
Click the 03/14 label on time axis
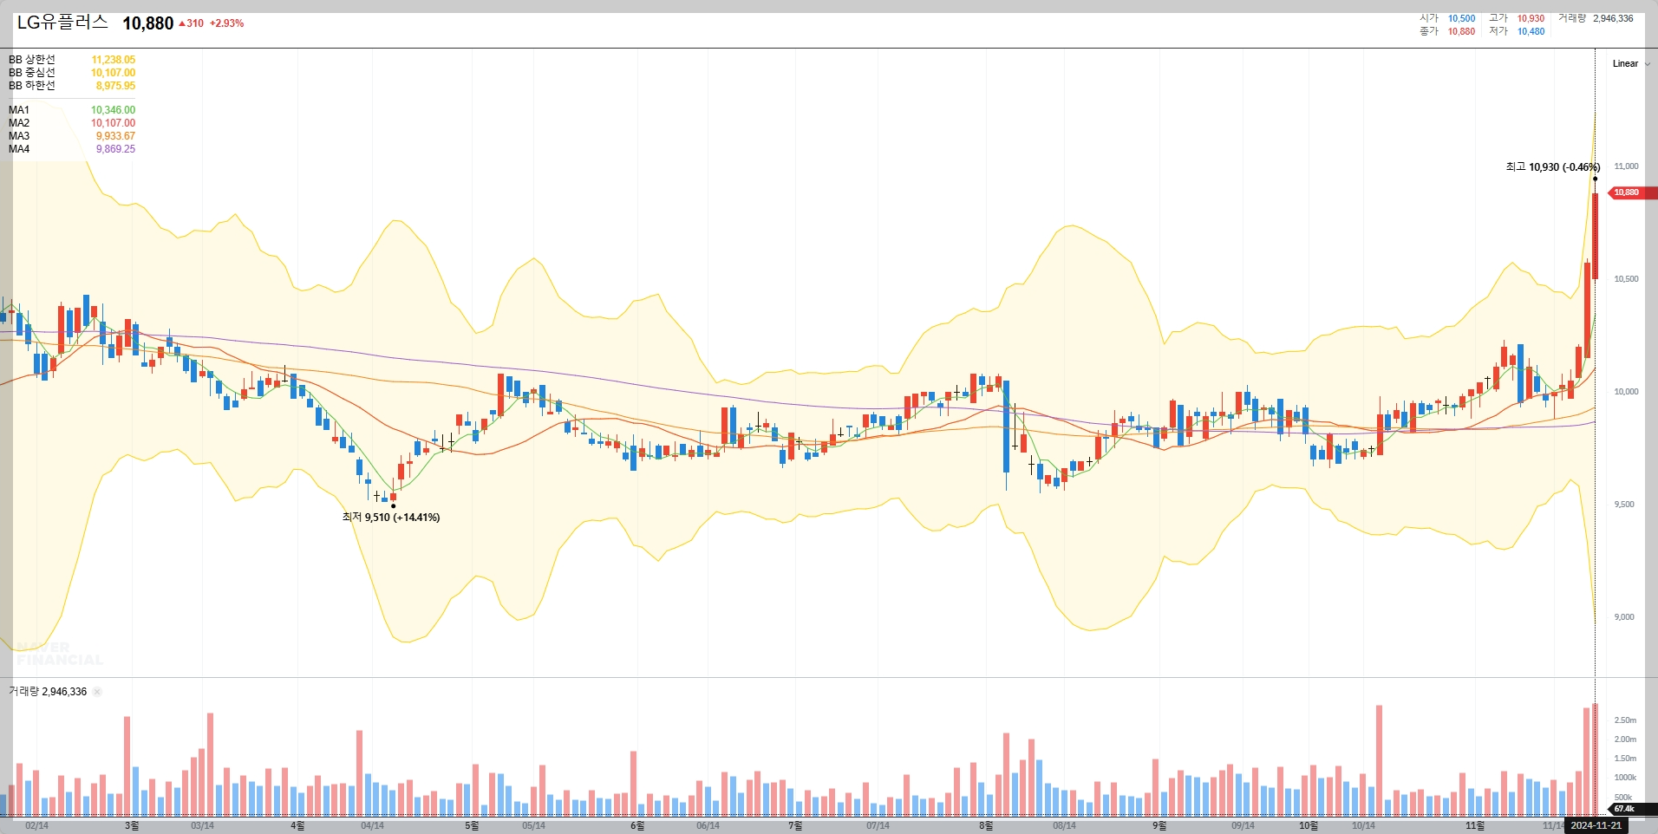(x=202, y=825)
